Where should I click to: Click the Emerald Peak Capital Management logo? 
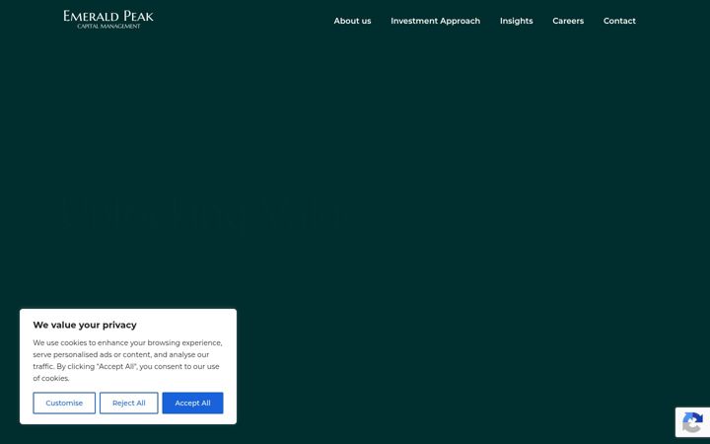108,20
